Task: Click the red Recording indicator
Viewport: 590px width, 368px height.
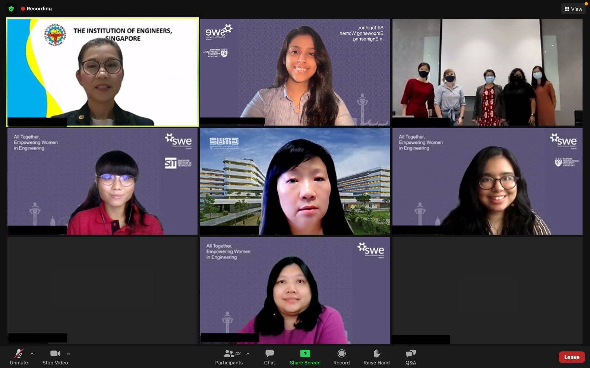Action: [36, 9]
